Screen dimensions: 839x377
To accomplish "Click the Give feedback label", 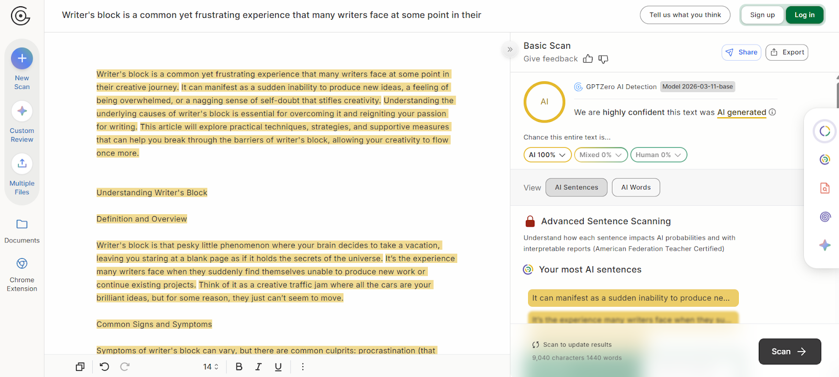I will point(551,59).
